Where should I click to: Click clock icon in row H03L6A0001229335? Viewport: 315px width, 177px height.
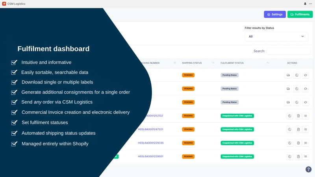click(x=290, y=143)
